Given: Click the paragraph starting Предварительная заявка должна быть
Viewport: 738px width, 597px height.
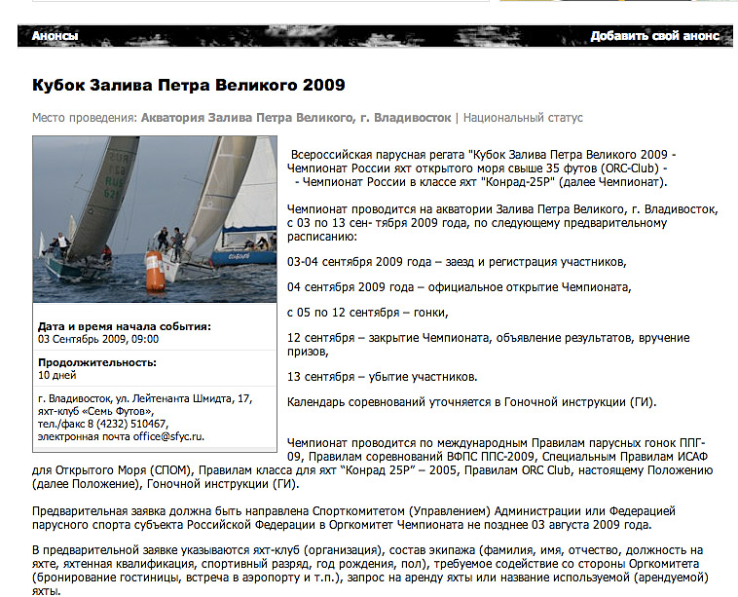Looking at the screenshot, I should 353,518.
